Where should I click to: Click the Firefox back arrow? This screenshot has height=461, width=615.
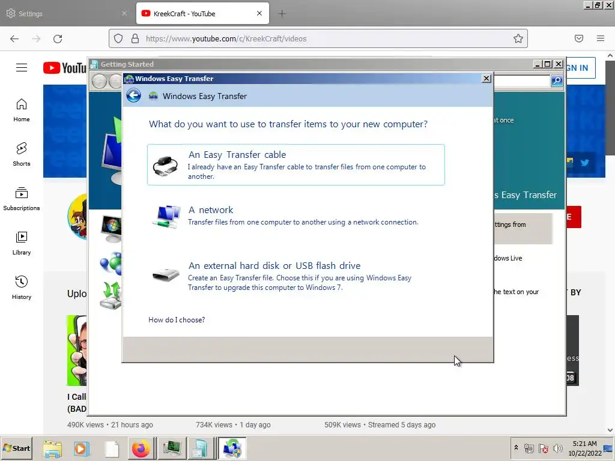pyautogui.click(x=14, y=38)
